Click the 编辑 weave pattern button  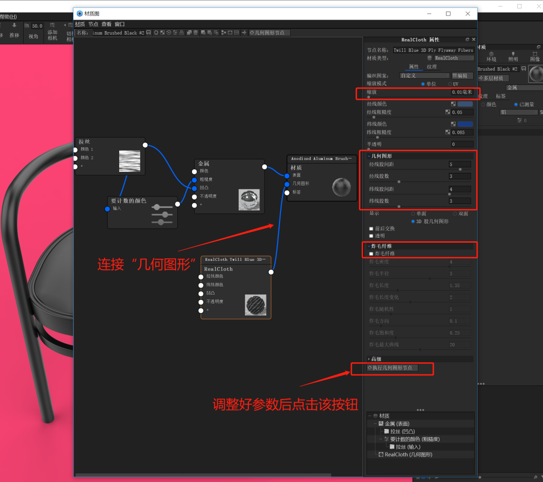(462, 75)
